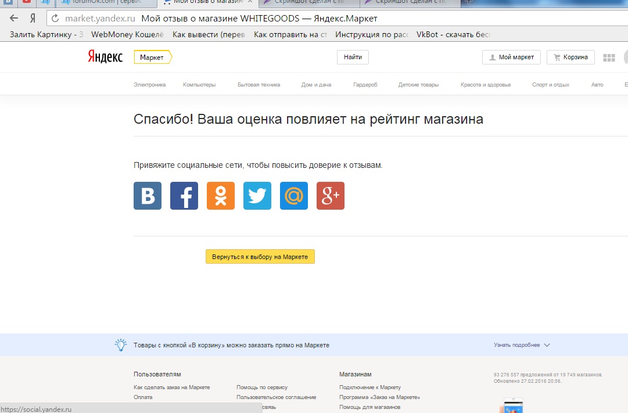Viewport: 628px width, 413px height.
Task: Open Yandex home via Я button
Action: pyautogui.click(x=33, y=18)
